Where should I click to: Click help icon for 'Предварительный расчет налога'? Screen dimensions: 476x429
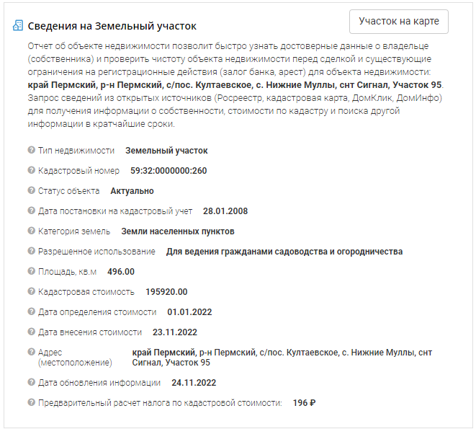coord(31,403)
